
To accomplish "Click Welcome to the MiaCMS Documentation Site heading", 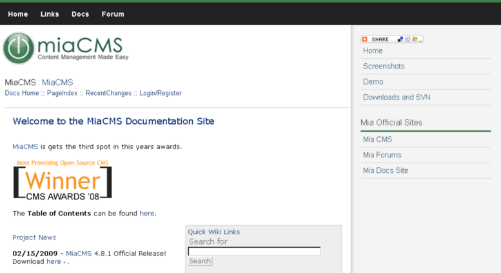I will pyautogui.click(x=113, y=121).
